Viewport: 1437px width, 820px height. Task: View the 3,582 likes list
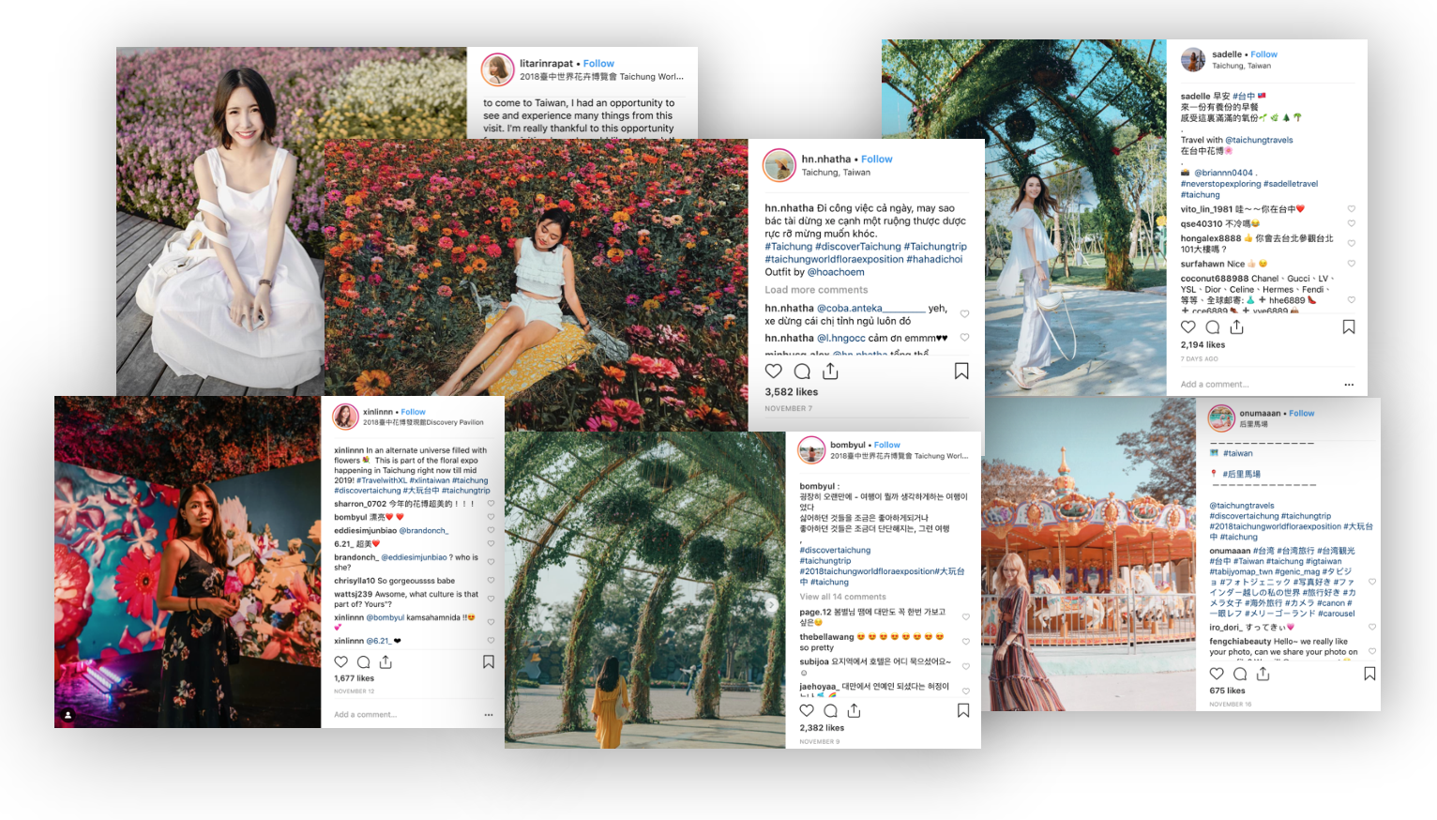click(791, 392)
